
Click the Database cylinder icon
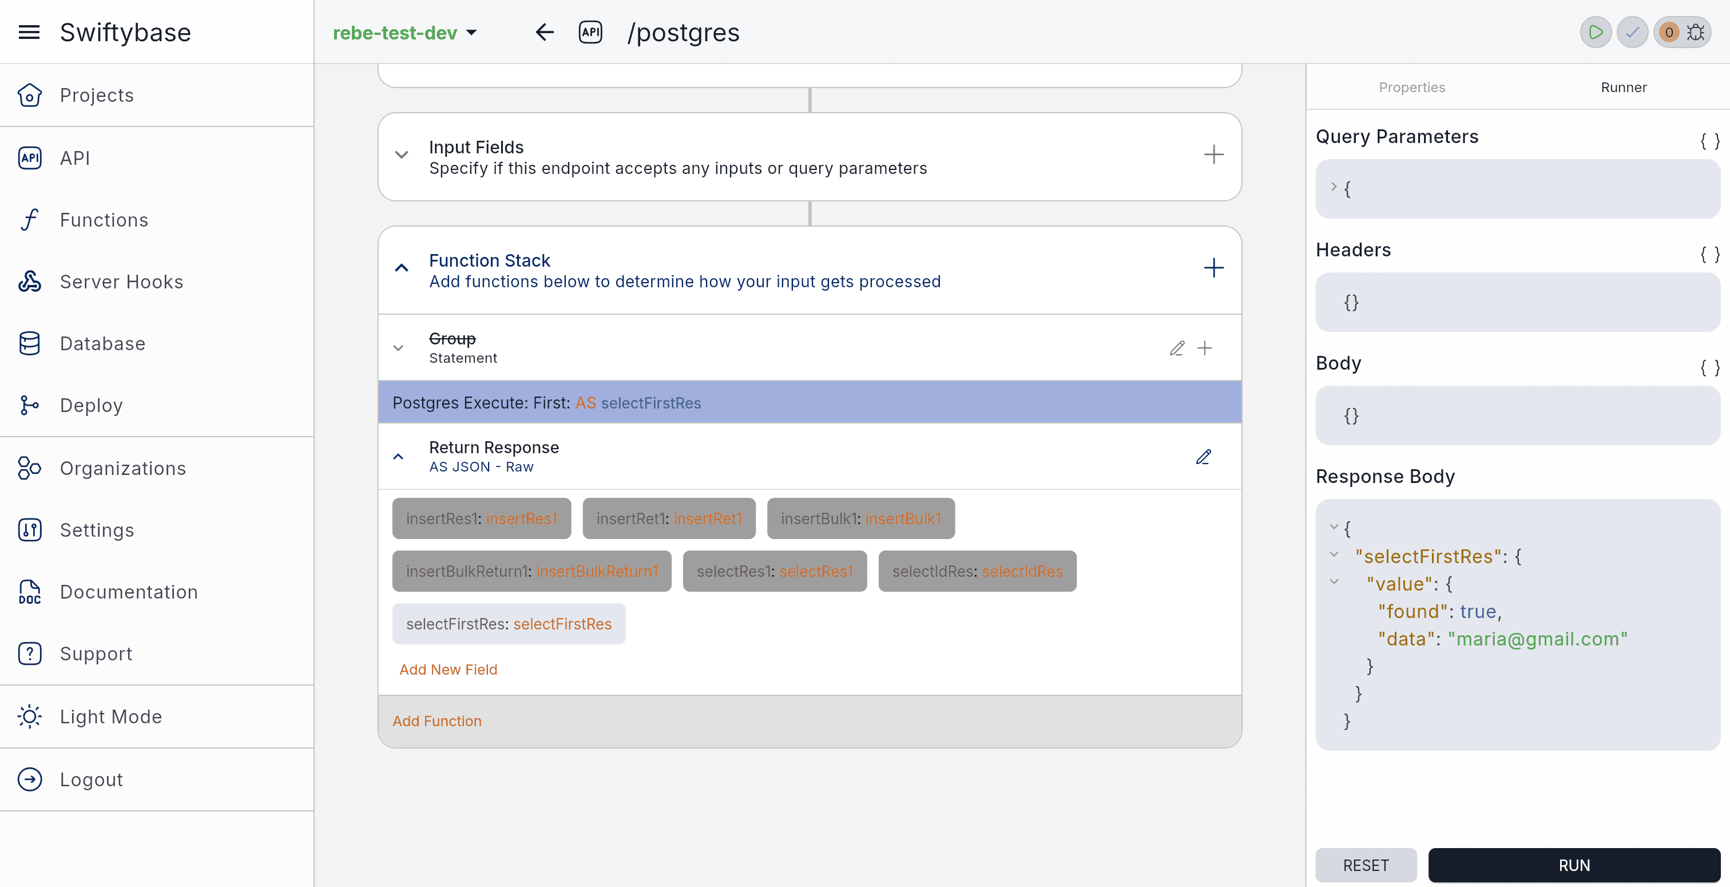[x=30, y=343]
